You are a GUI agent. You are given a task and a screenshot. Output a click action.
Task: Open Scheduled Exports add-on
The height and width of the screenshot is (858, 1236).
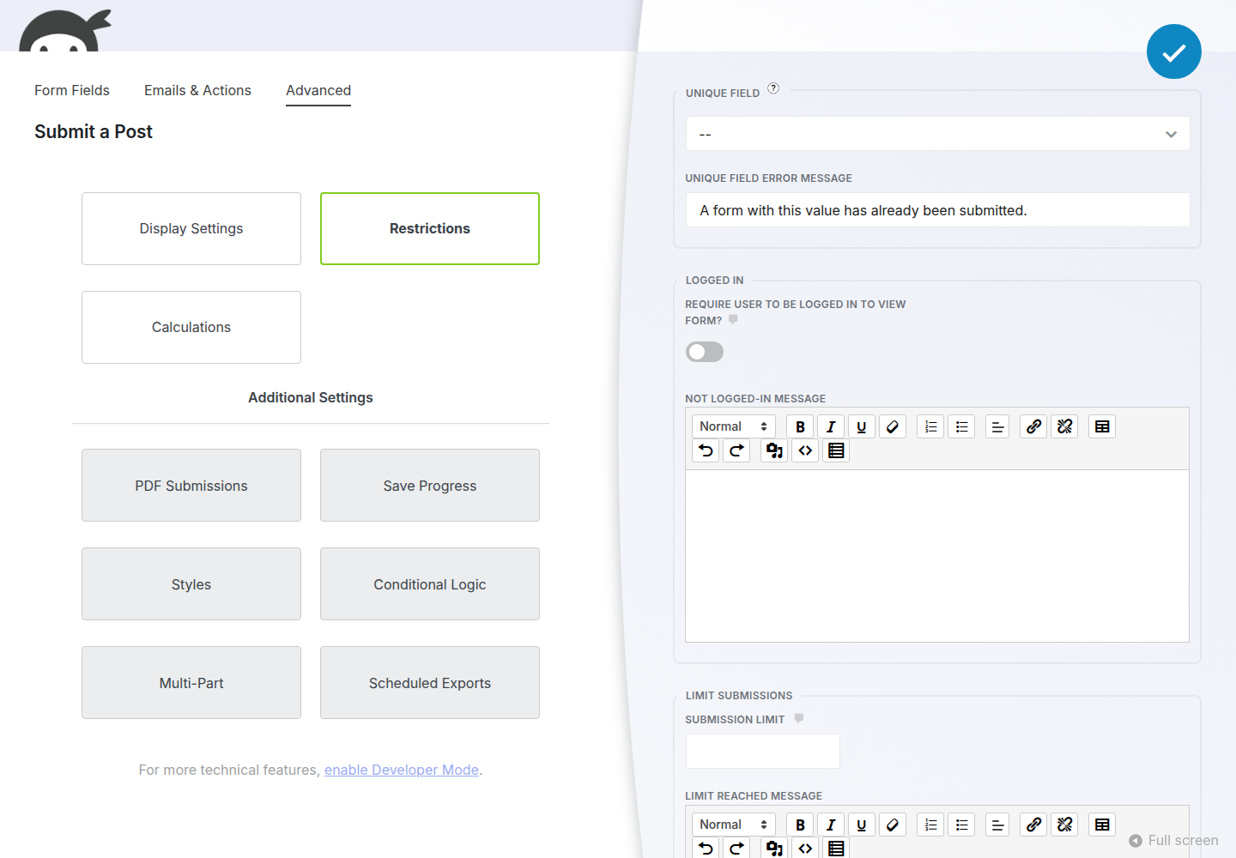430,683
